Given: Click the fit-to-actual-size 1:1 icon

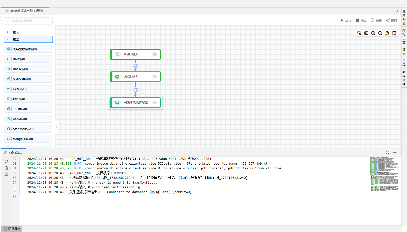Looking at the screenshot, I should point(366,33).
